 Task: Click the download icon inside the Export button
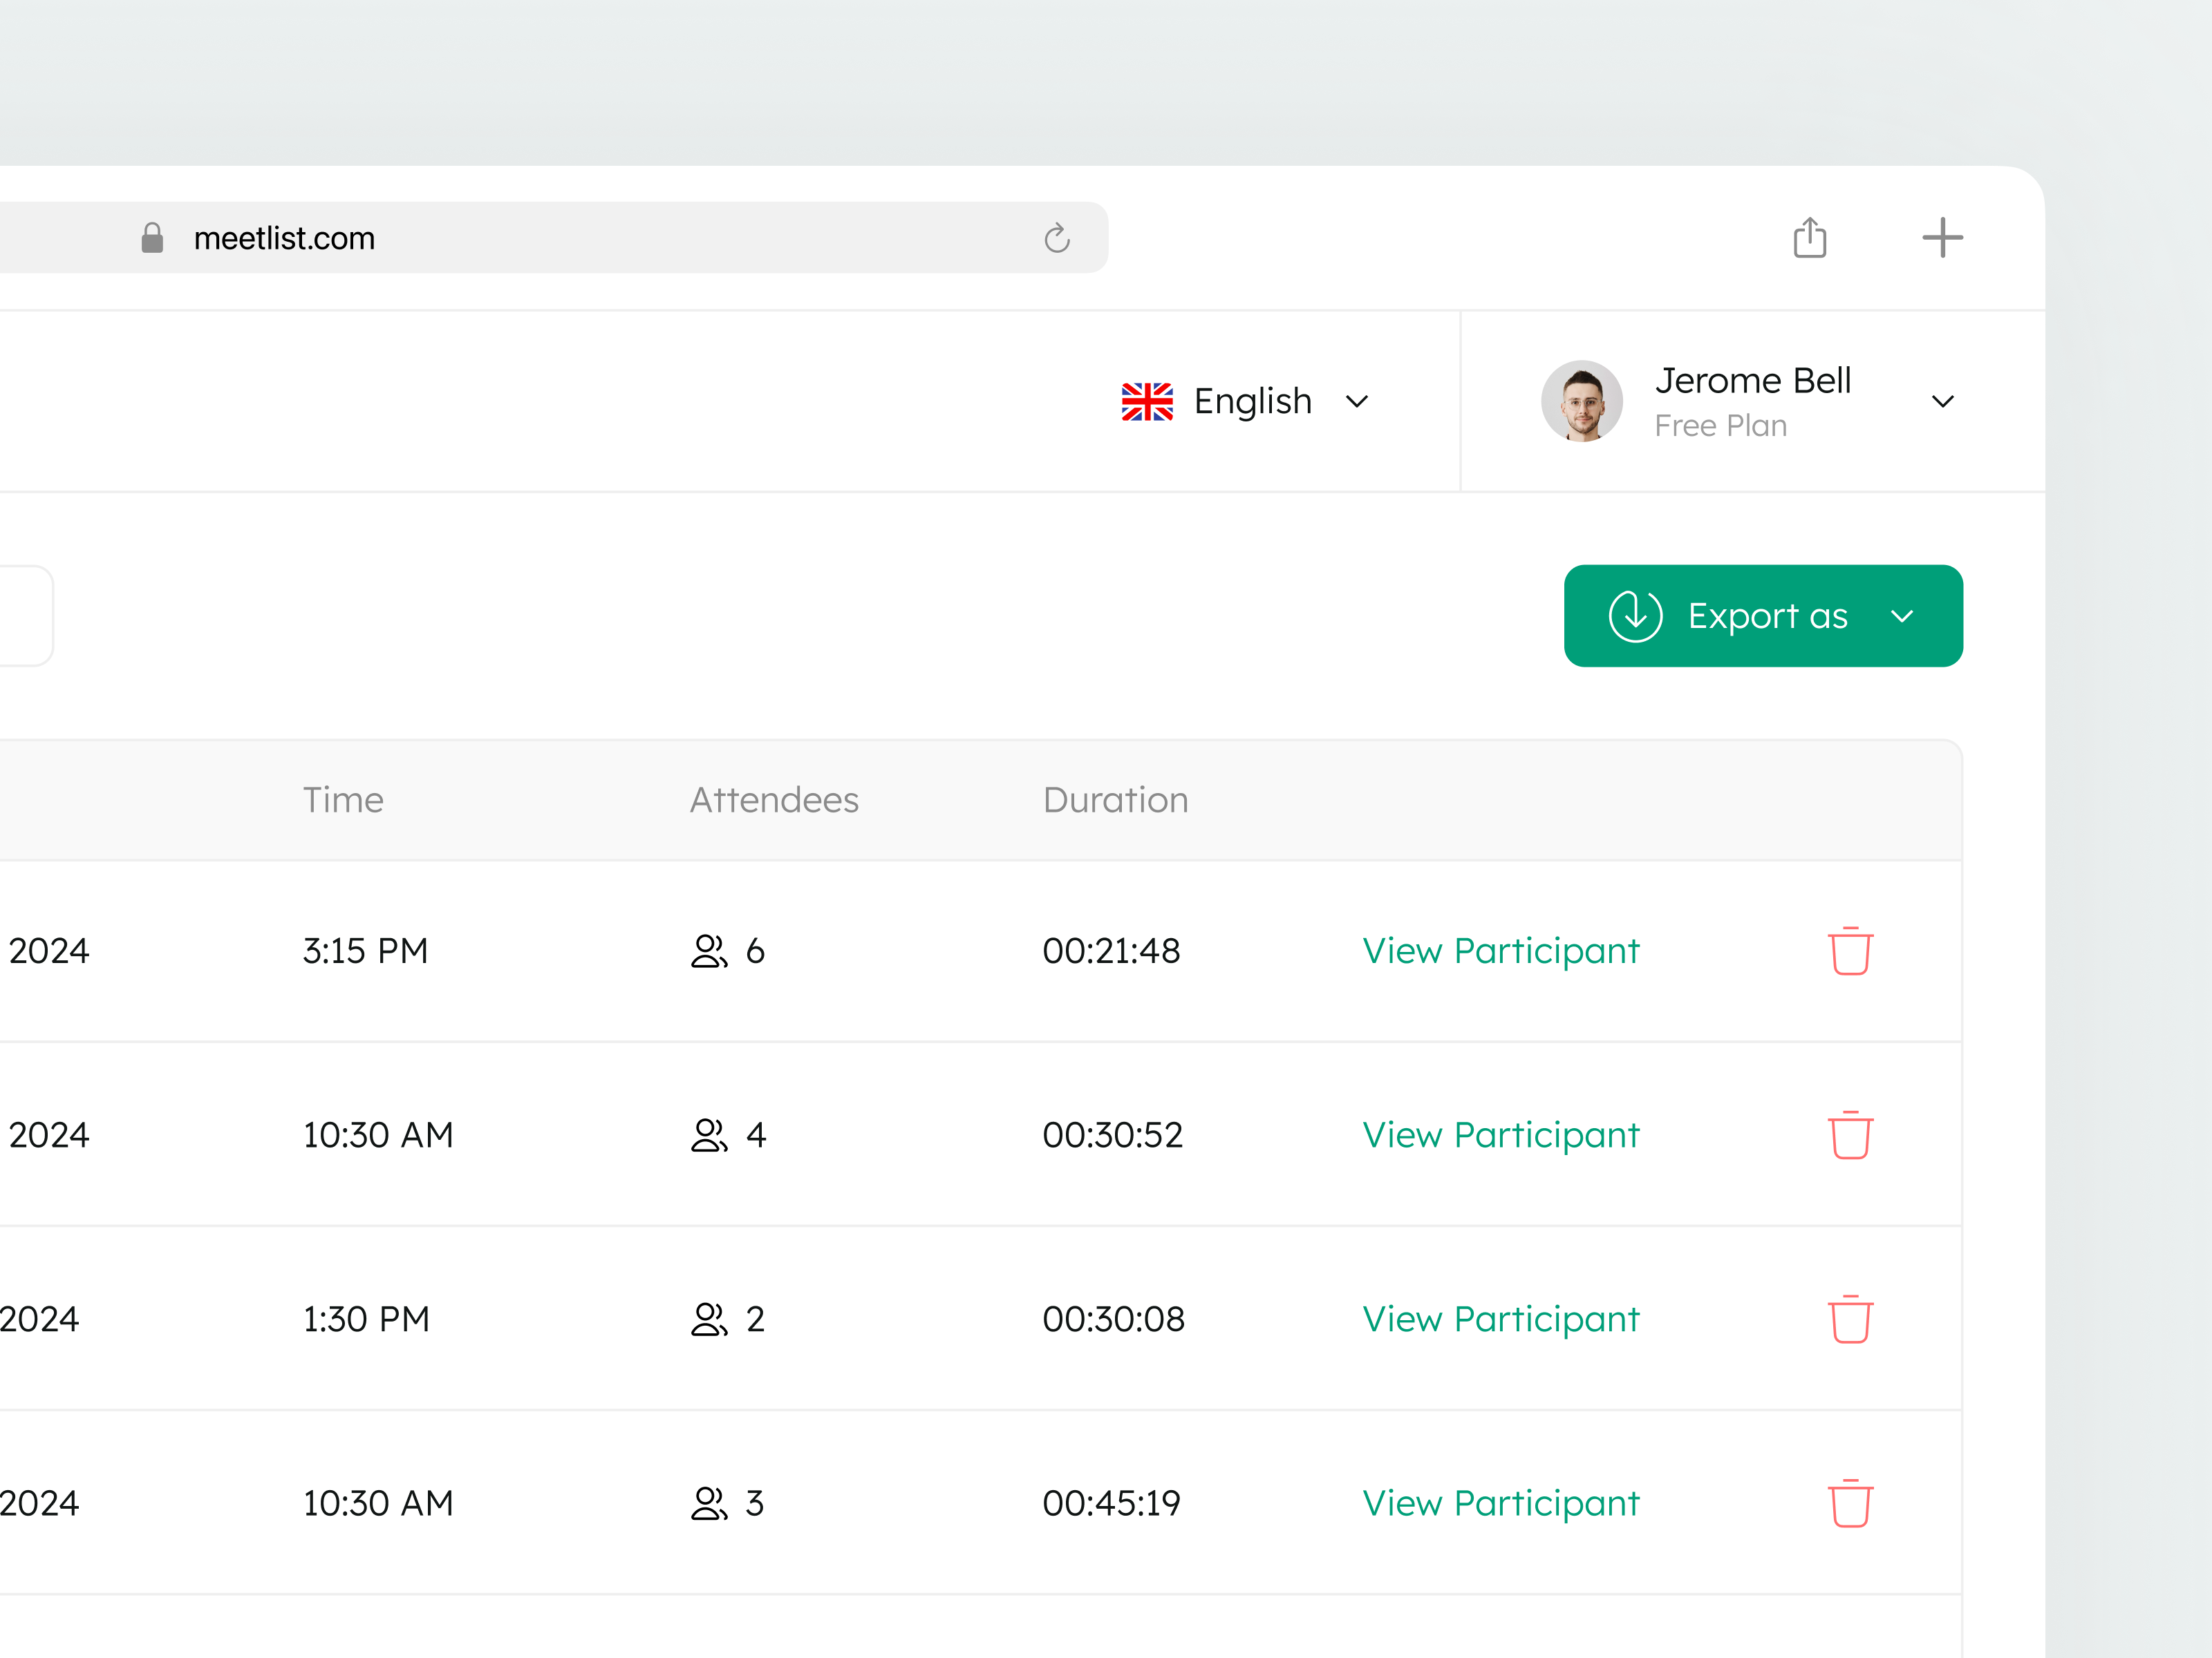1636,616
